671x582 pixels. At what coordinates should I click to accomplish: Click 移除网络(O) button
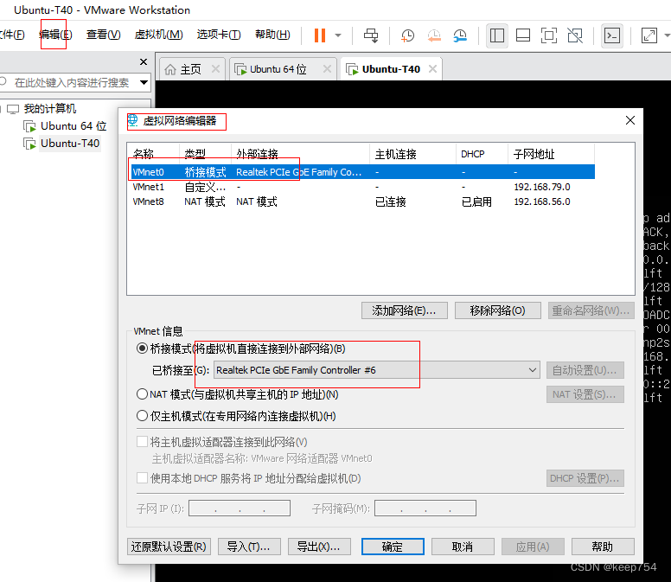[x=498, y=310]
